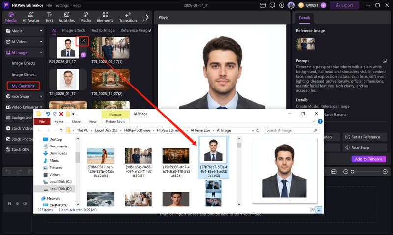Add R2I_2026_01_17 image with purple plus icon
Image resolution: width=393 pixels, height=235 pixels.
[x=83, y=55]
